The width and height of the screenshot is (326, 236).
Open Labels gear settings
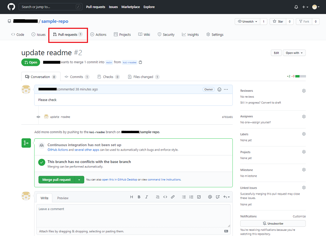click(304, 134)
